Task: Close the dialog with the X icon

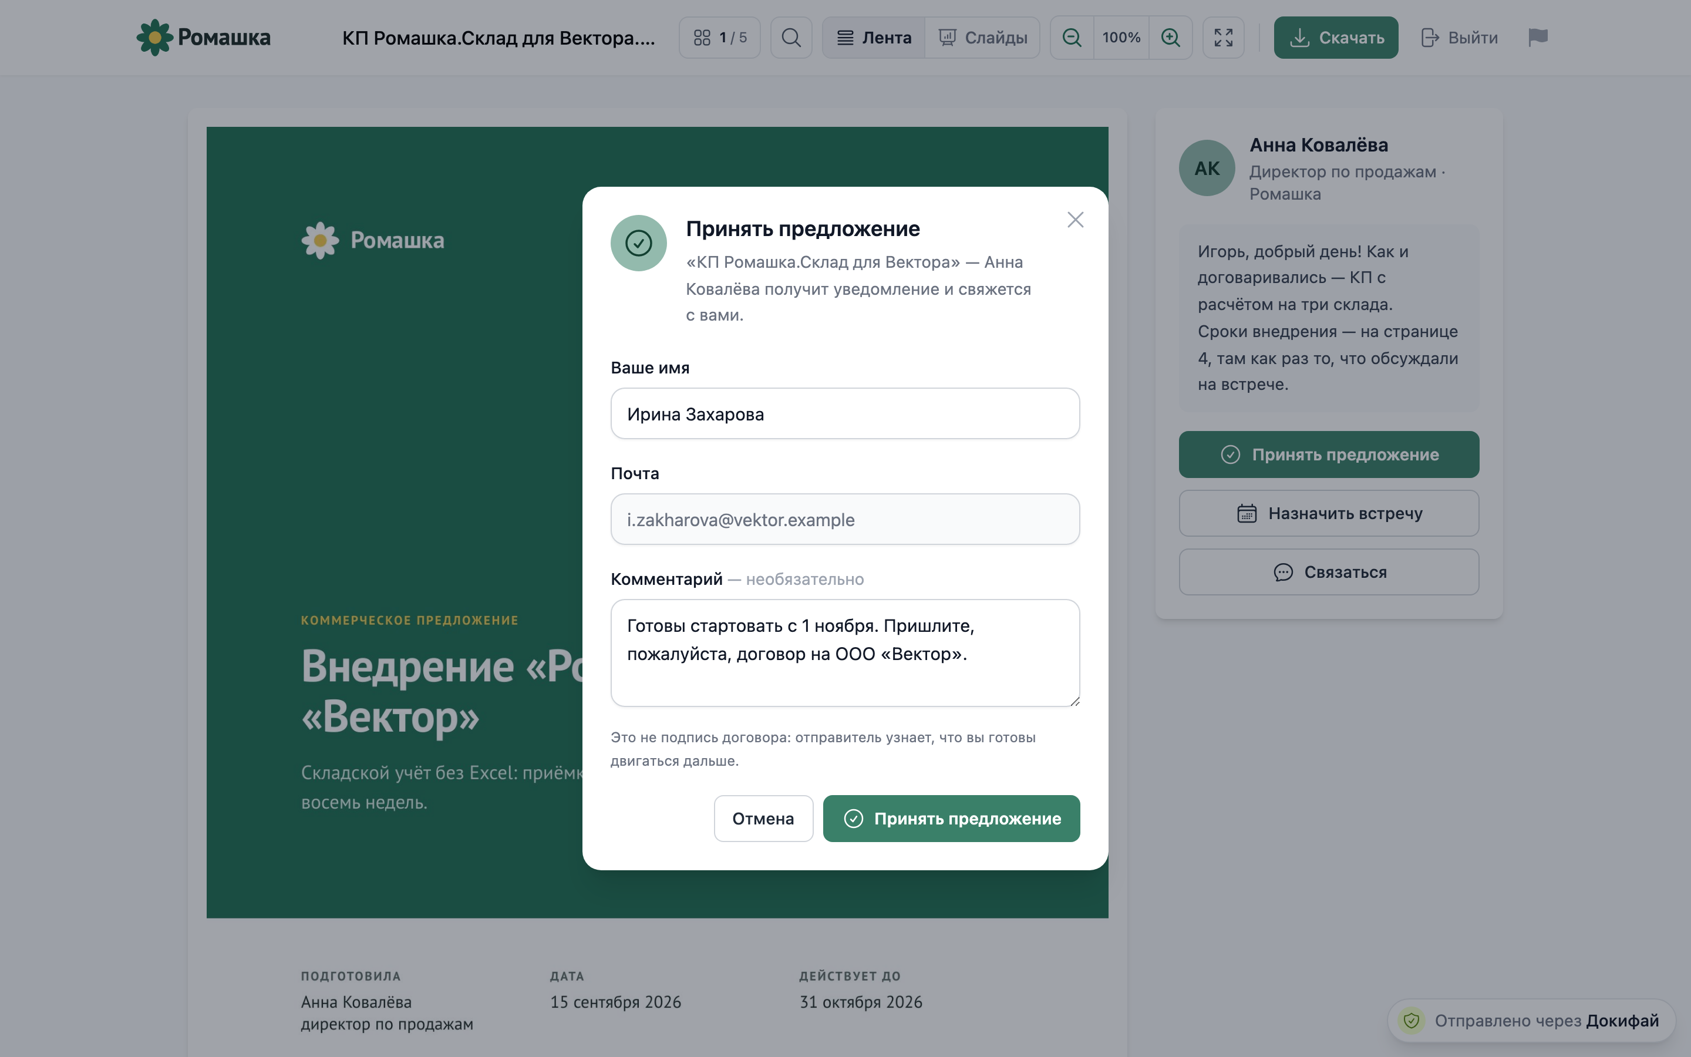Action: (x=1076, y=220)
